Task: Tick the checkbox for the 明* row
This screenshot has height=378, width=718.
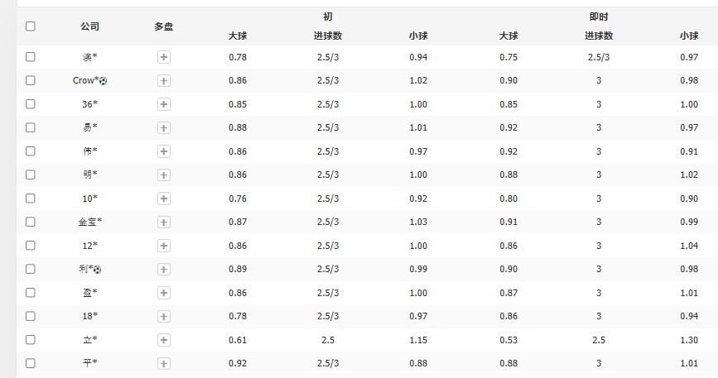Action: (x=31, y=175)
